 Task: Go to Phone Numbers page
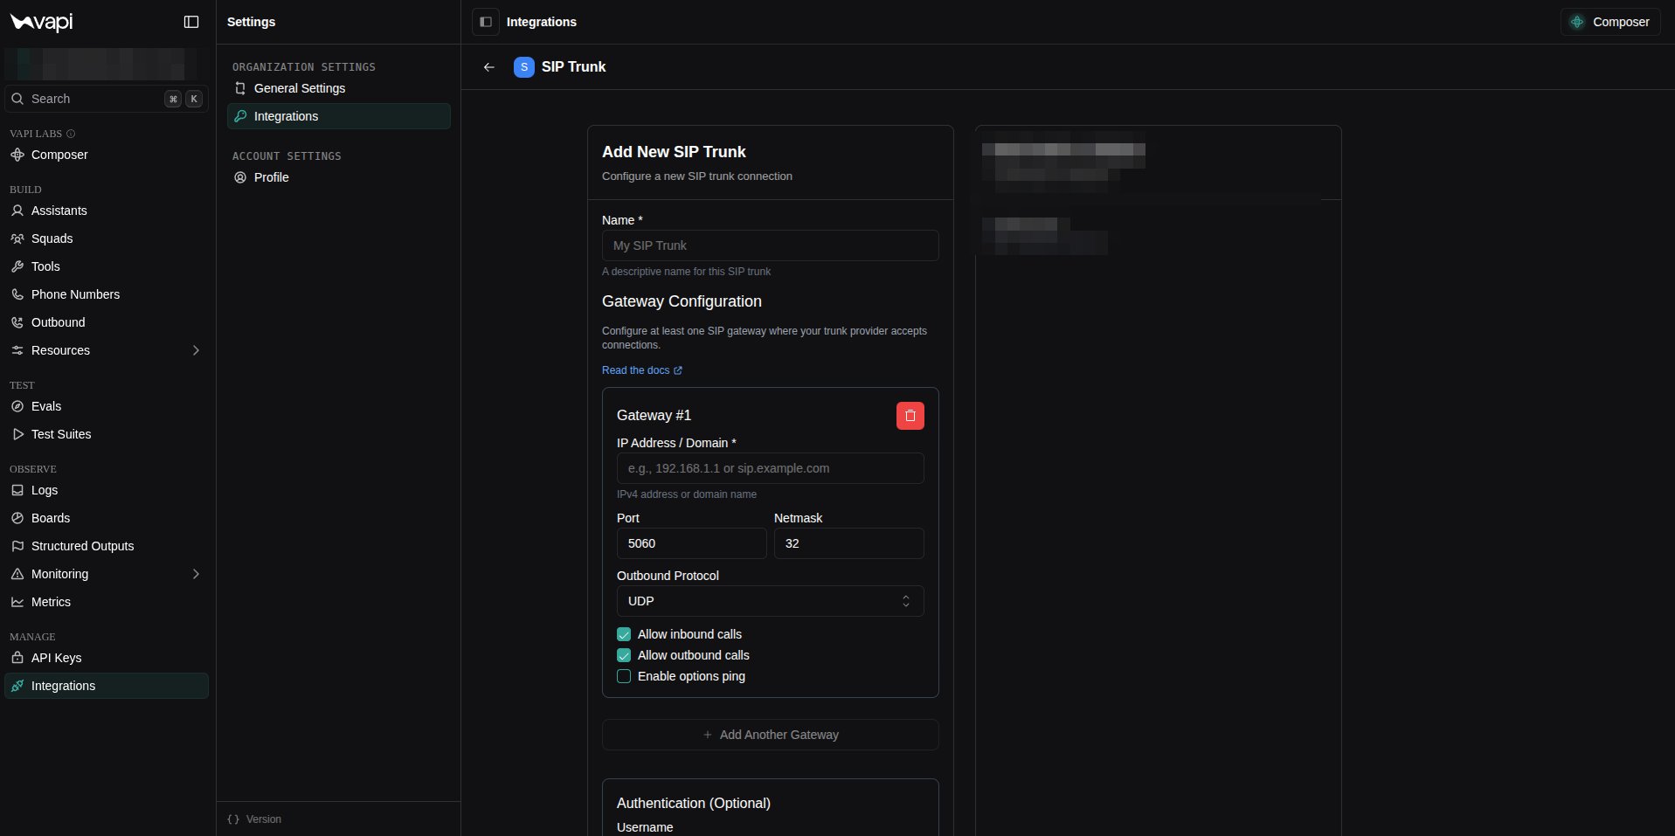pos(107,294)
